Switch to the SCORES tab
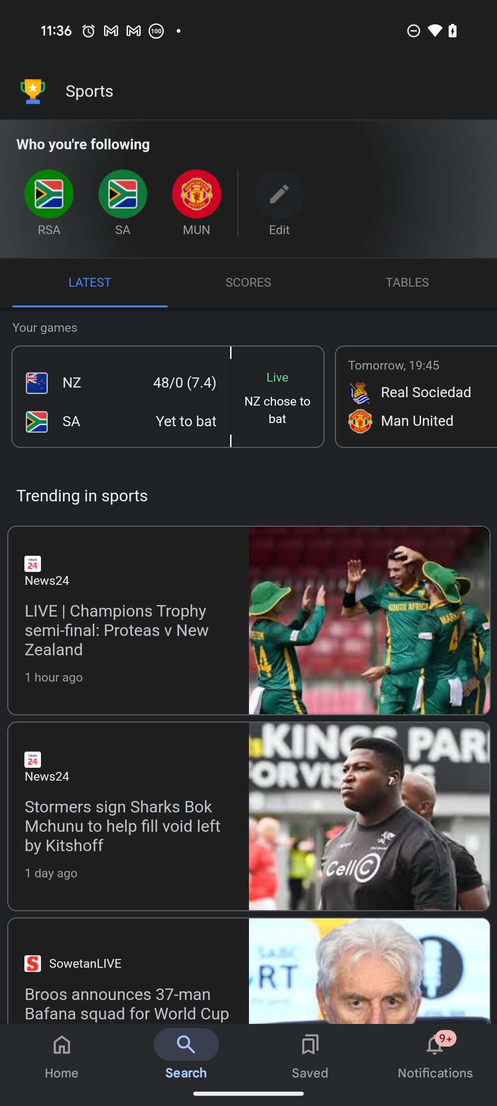This screenshot has height=1106, width=497. (x=248, y=282)
